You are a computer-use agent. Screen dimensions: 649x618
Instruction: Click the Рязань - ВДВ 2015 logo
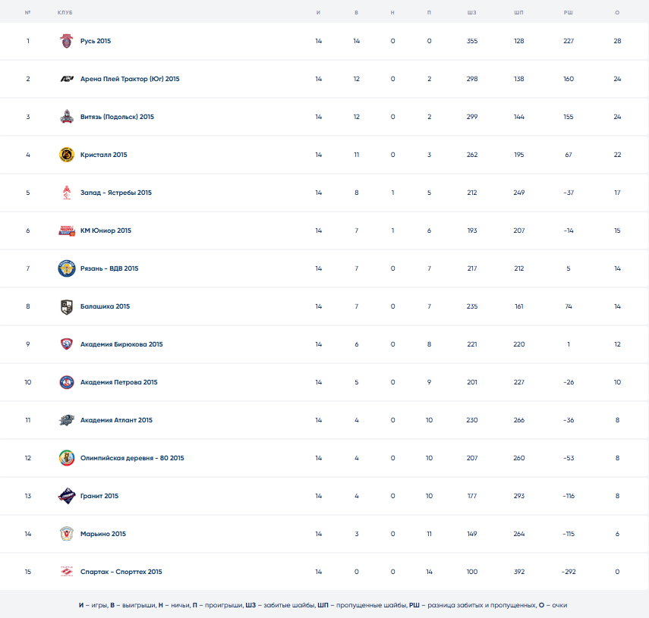[x=67, y=268]
